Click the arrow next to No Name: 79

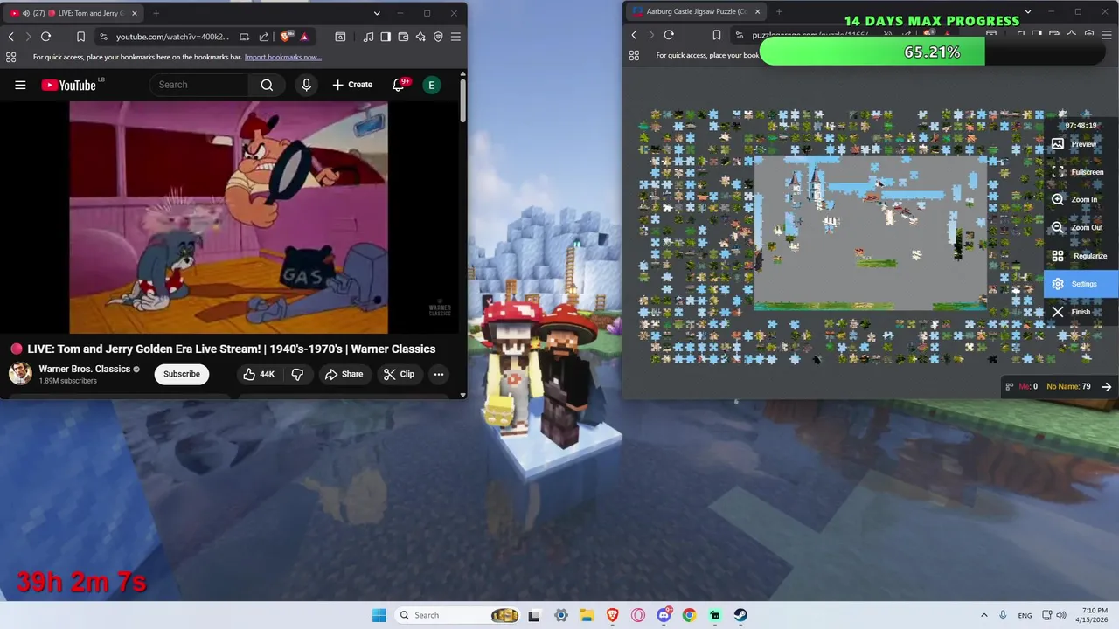pos(1107,387)
